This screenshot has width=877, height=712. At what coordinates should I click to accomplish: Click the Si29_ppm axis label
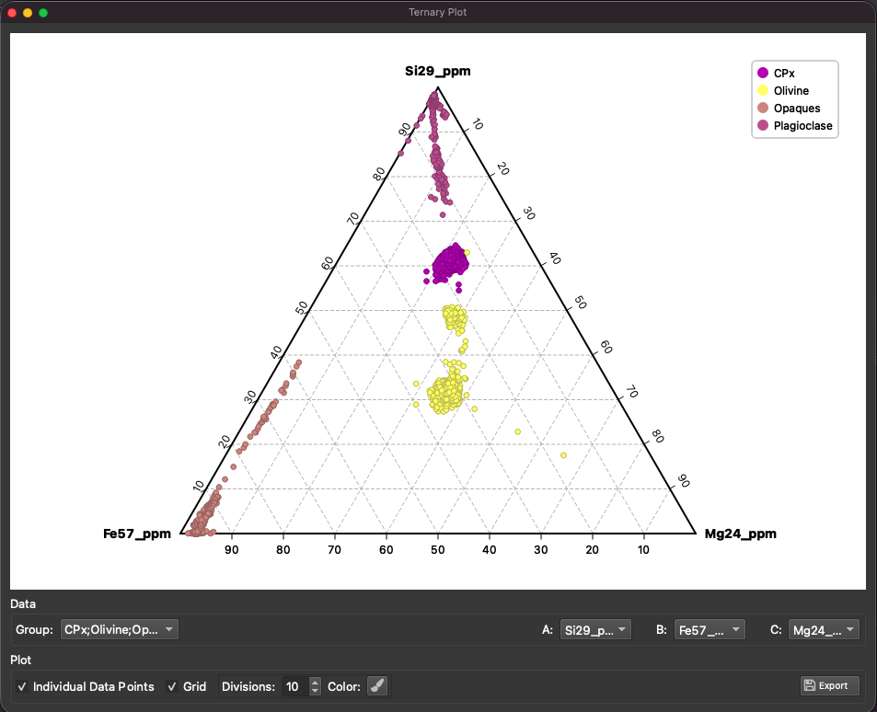(437, 71)
